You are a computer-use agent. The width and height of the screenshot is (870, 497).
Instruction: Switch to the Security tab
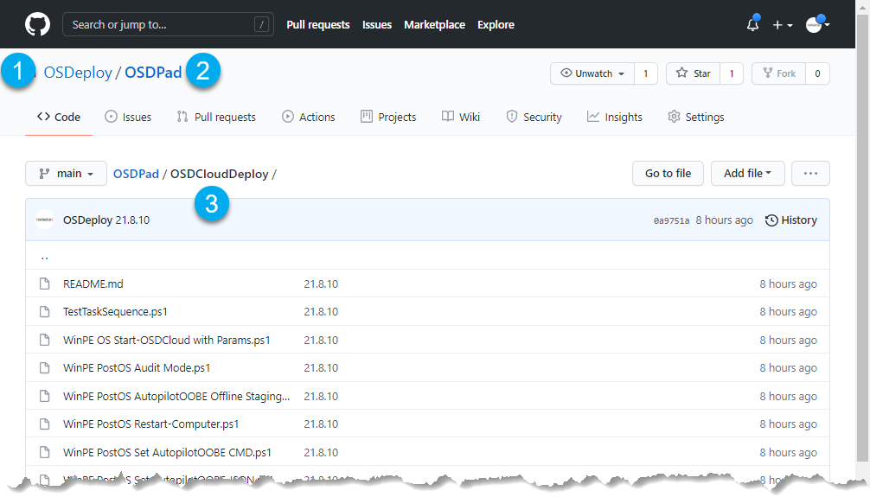[534, 117]
